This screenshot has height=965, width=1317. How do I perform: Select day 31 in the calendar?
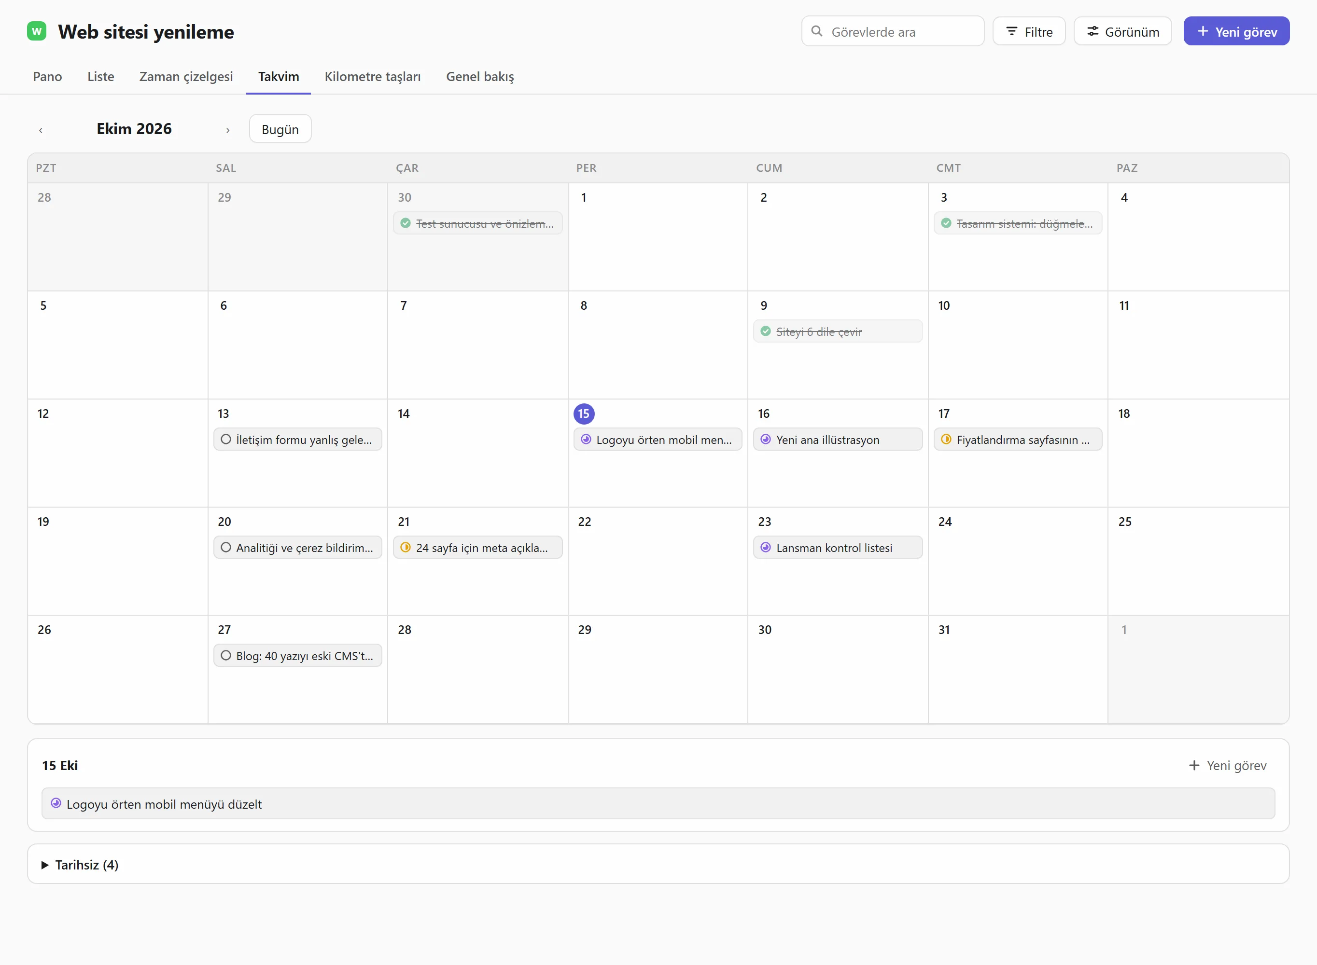(x=944, y=630)
